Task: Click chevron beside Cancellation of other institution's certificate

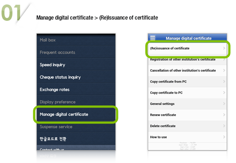Action: (x=224, y=70)
